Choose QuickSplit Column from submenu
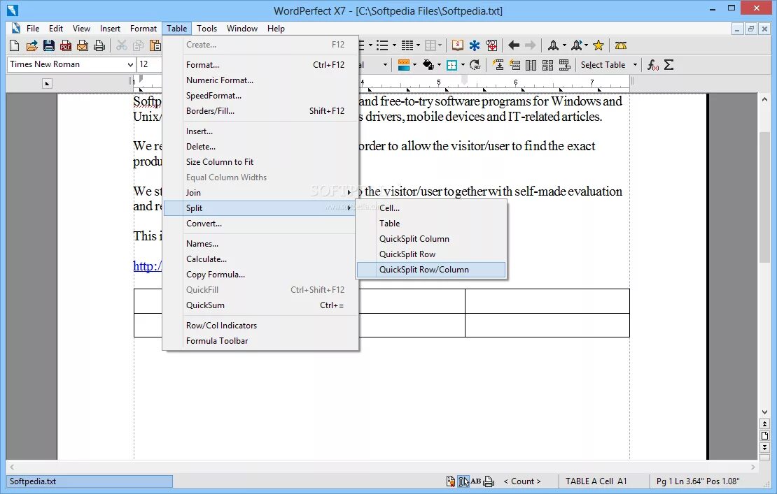This screenshot has height=494, width=777. [431, 239]
